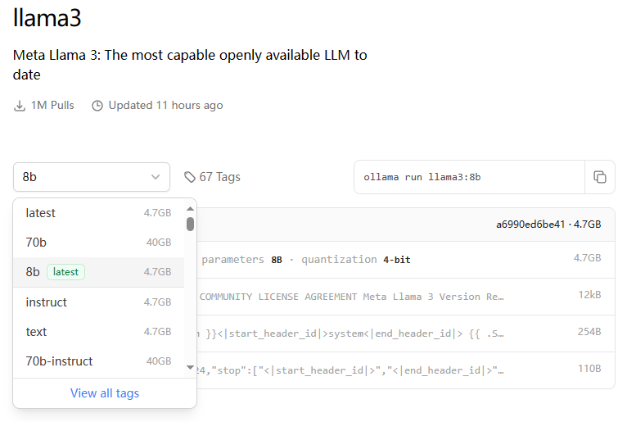
Task: Click the 1M Pulls text
Action: coord(52,106)
